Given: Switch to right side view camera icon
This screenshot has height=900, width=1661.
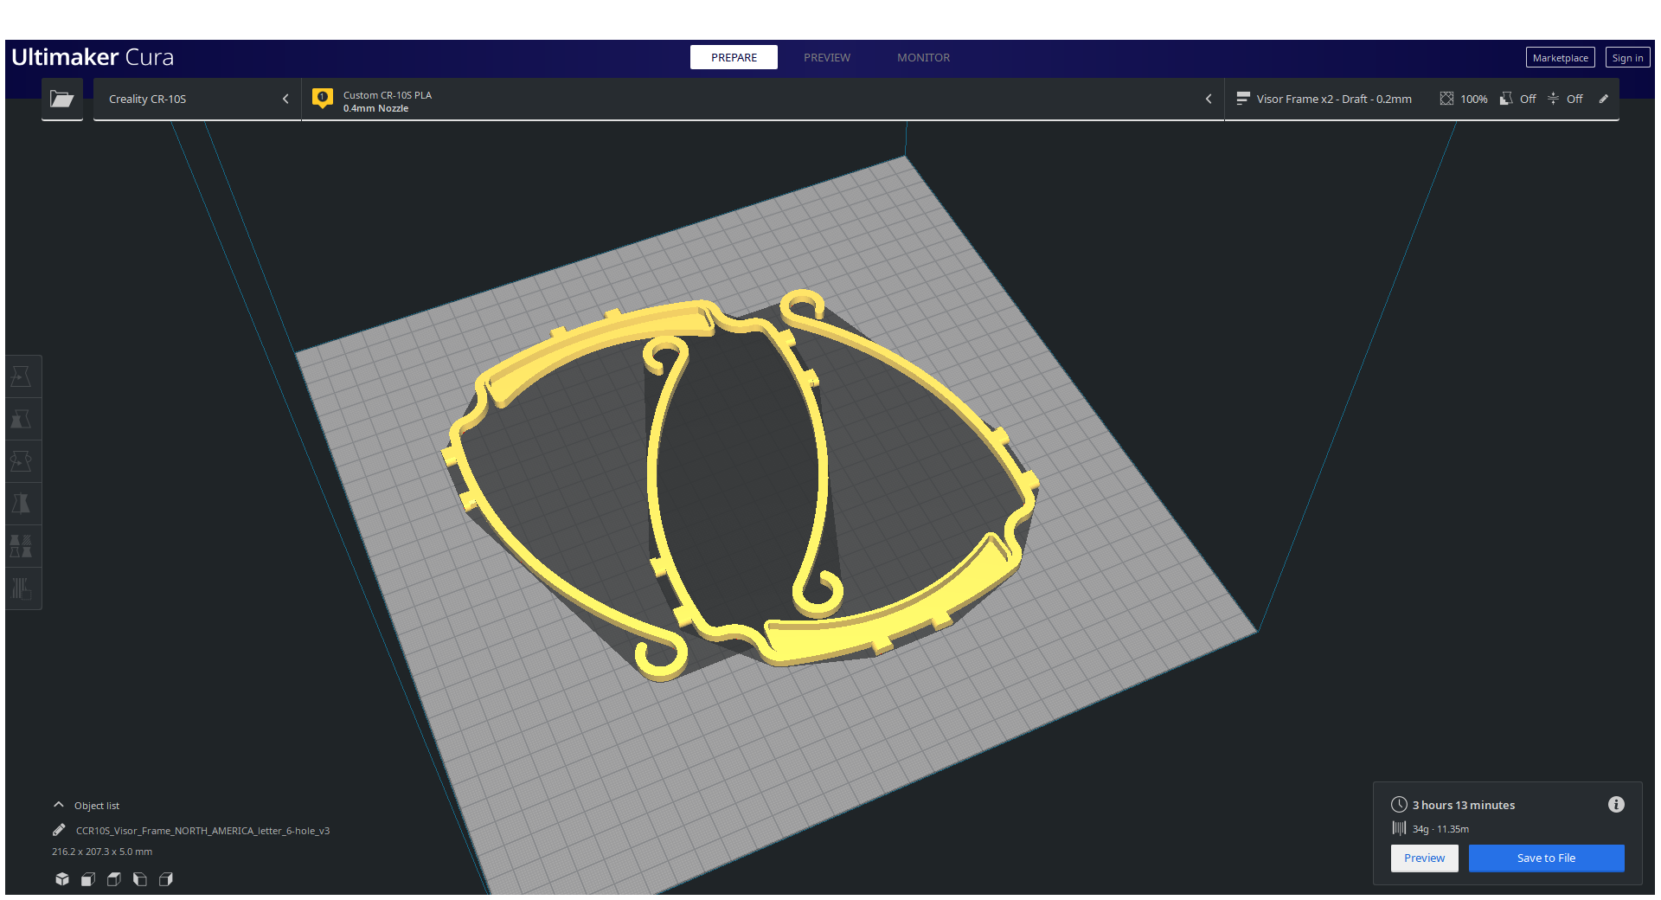Looking at the screenshot, I should pyautogui.click(x=166, y=879).
